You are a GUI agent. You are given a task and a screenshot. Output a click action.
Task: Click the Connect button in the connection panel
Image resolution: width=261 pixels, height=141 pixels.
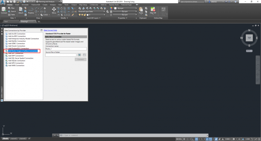[81, 59]
